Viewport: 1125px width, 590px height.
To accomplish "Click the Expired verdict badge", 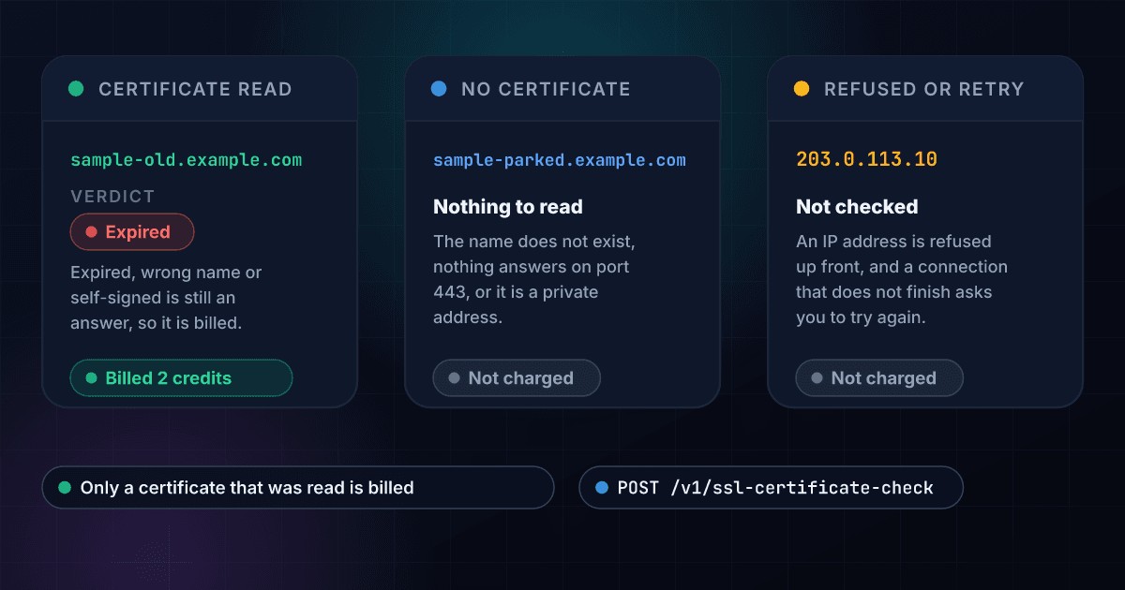I will pos(132,232).
